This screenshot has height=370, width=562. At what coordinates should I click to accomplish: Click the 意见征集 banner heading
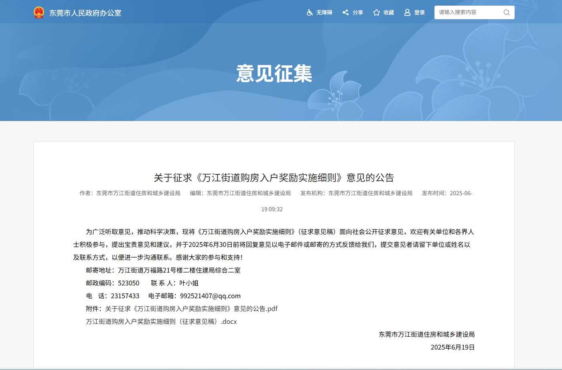pyautogui.click(x=274, y=74)
